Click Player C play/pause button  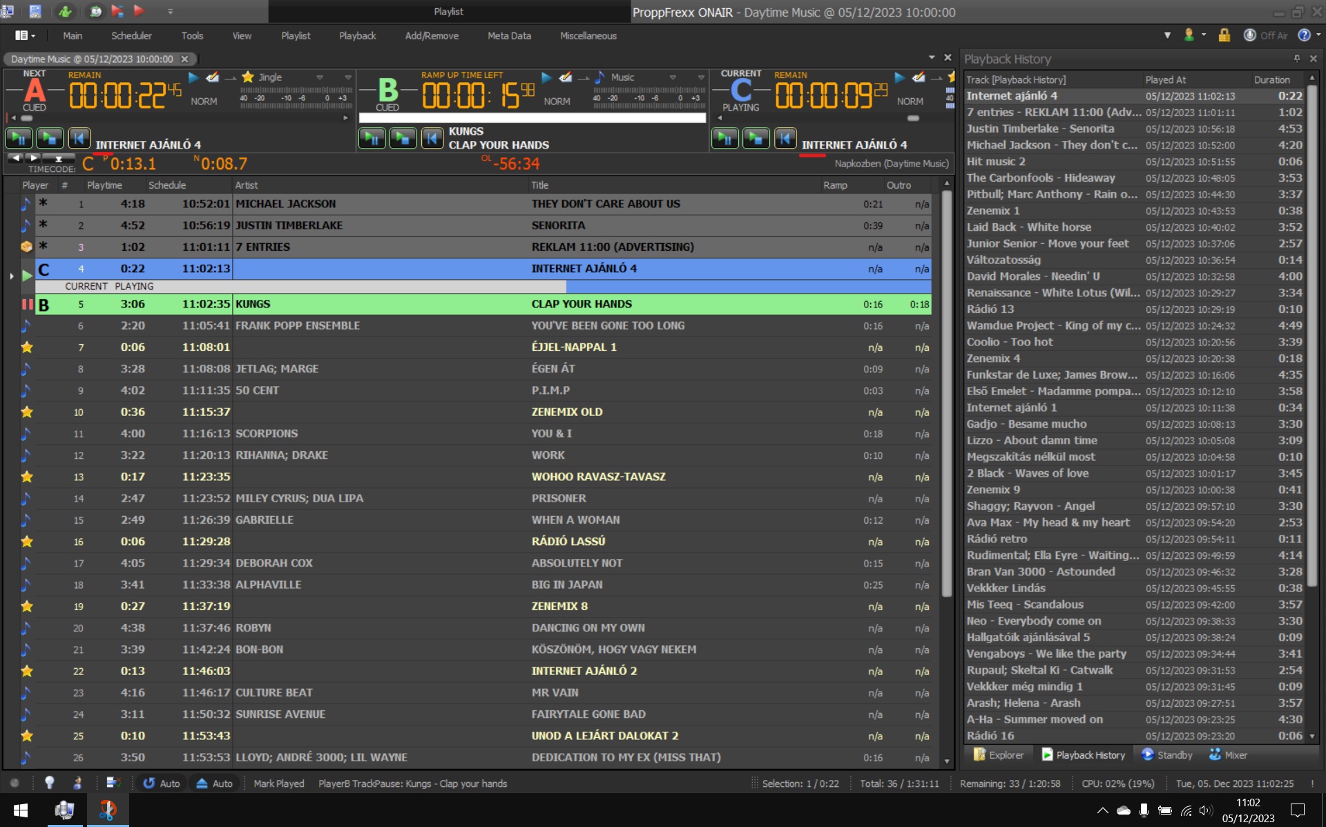click(724, 138)
